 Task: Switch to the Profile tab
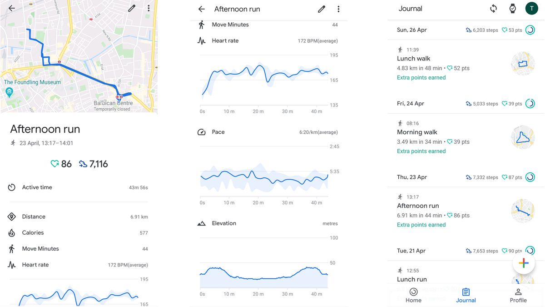(518, 295)
